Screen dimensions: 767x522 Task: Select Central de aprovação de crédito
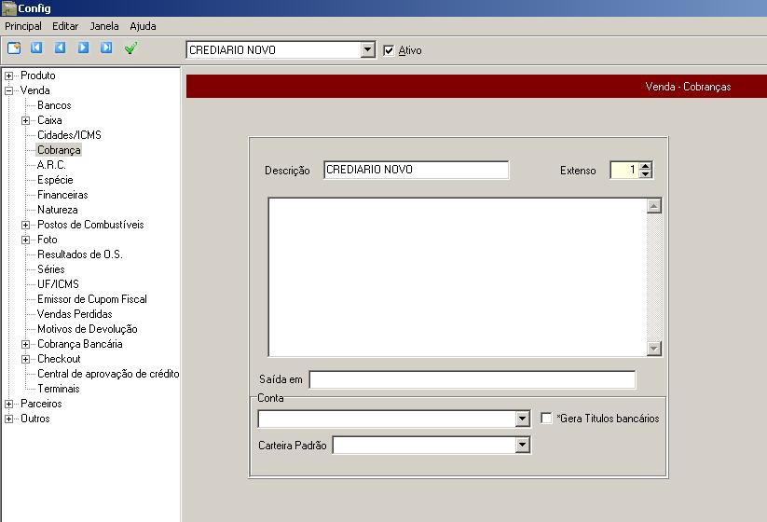pos(108,374)
